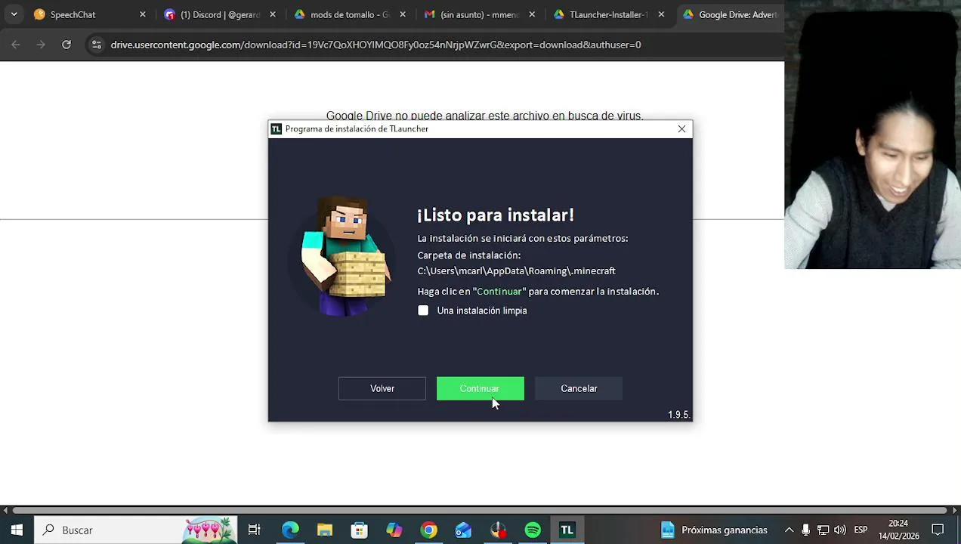961x544 pixels.
Task: Close the SpeechChat tab
Action: tap(142, 14)
